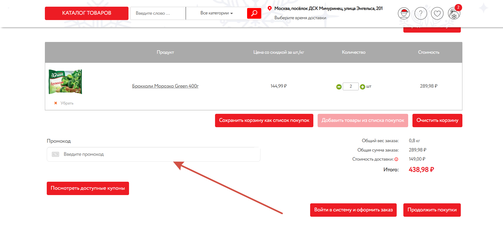Click the 144,99 ₽ unit price
The image size is (503, 233).
pos(279,86)
